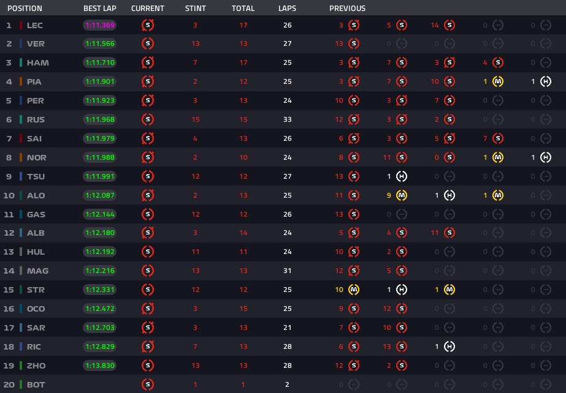Click RIC's previous hard tyre icon
This screenshot has height=393, width=566.
tap(449, 346)
